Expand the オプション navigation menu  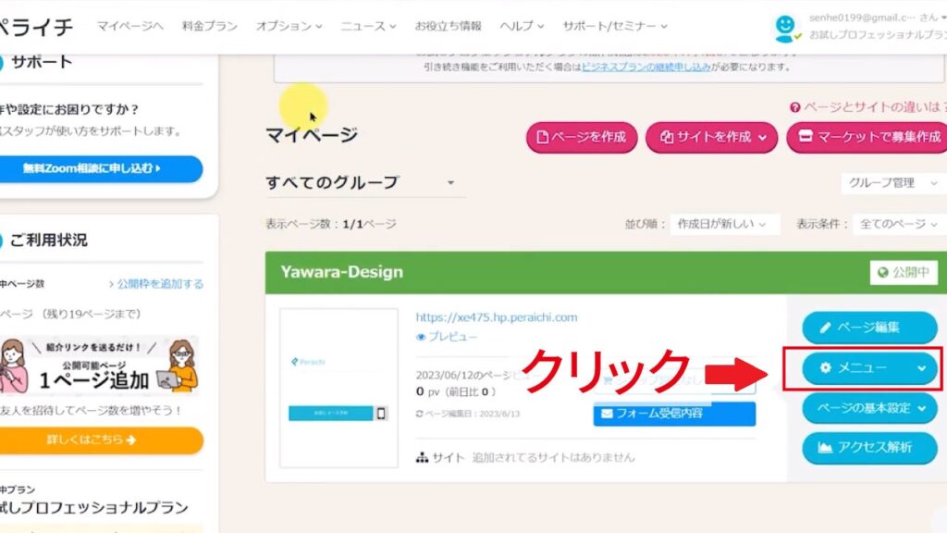point(289,26)
